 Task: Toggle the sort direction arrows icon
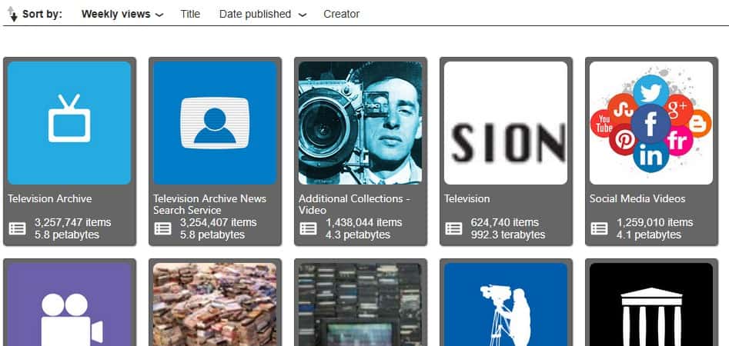point(12,15)
